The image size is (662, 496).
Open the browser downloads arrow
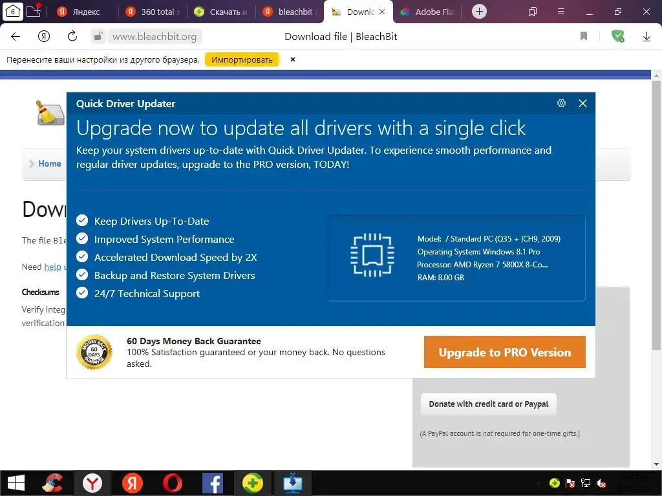[646, 37]
